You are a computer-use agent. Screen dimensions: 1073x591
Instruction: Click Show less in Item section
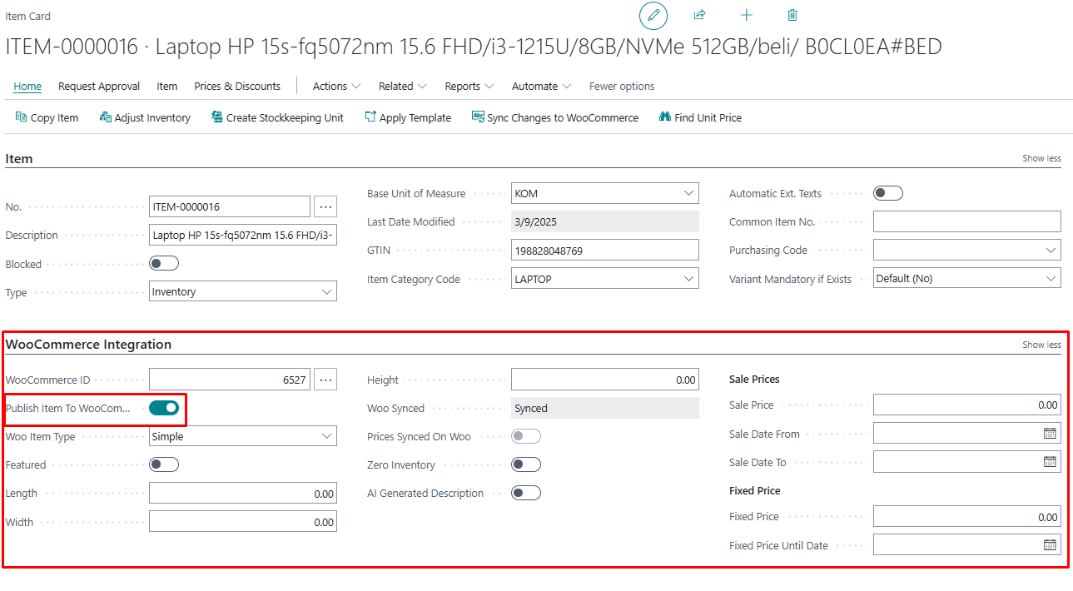click(x=1041, y=158)
